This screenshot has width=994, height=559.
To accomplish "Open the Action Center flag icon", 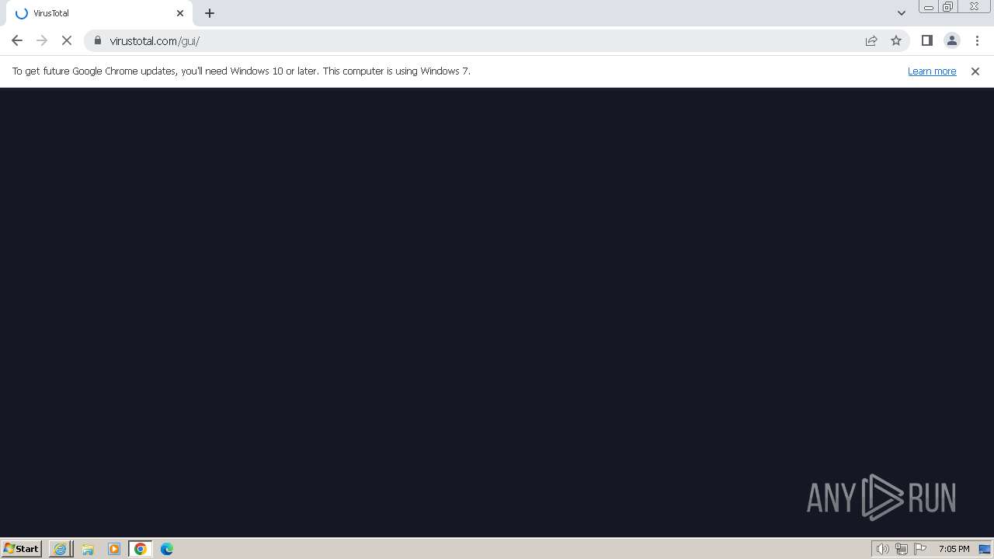I will (x=920, y=549).
